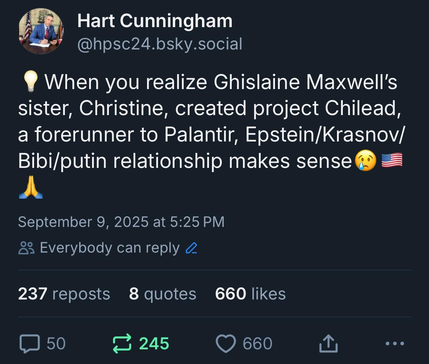Click the September 9, 2025 timestamp

point(121,222)
